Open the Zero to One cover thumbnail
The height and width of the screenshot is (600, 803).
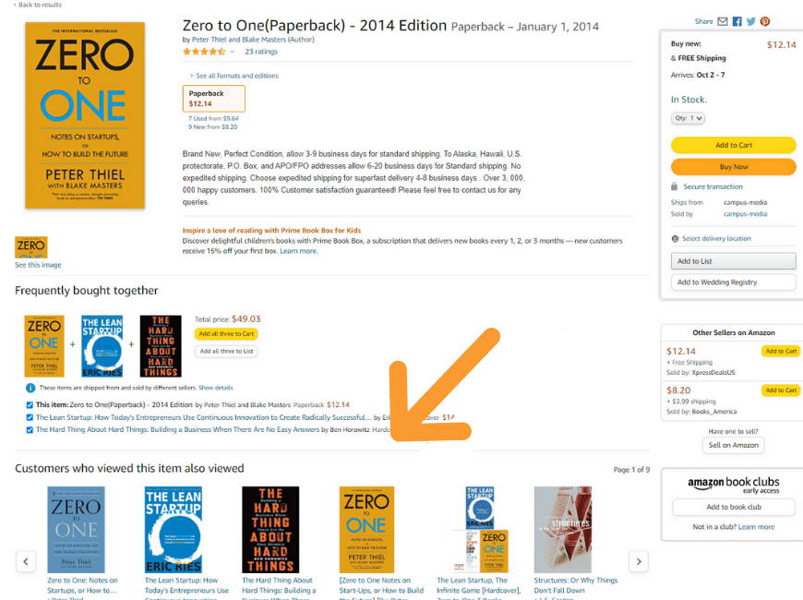31,247
